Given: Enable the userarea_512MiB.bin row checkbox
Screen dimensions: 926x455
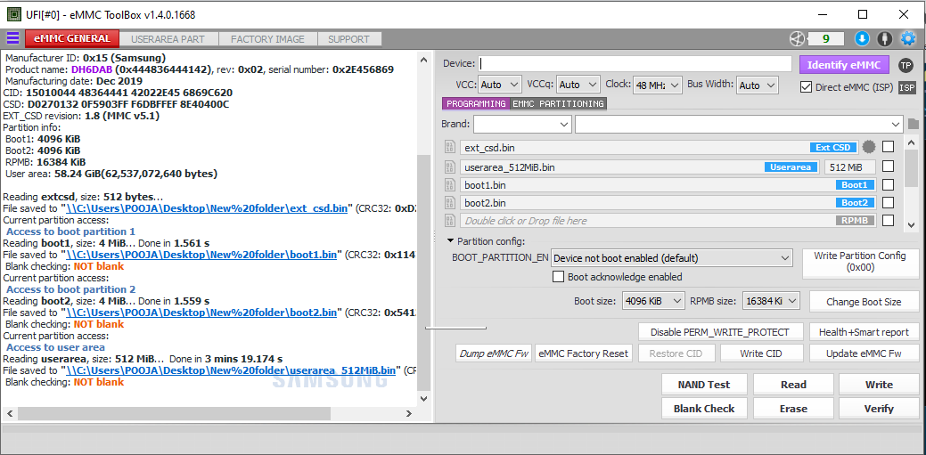Looking at the screenshot, I should pos(888,167).
